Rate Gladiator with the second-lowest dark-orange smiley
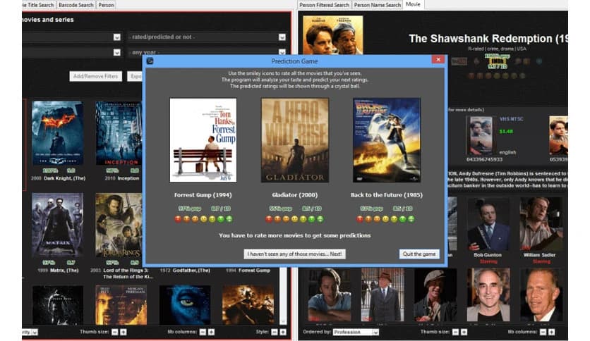The image size is (590, 341). [277, 219]
